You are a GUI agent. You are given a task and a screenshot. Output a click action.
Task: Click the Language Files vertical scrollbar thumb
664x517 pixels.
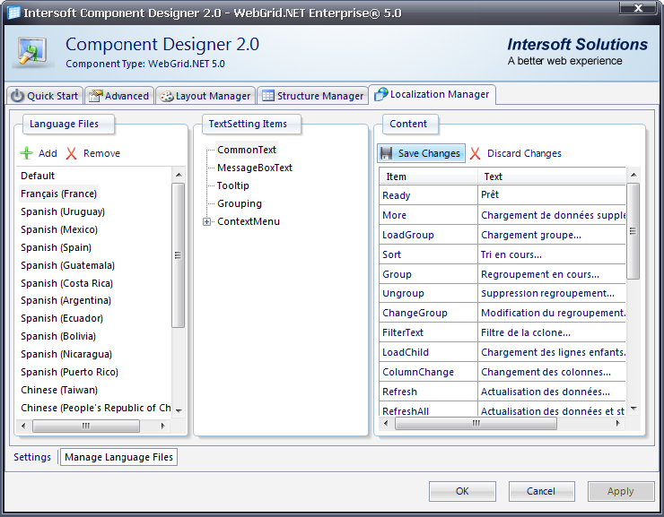(x=179, y=255)
